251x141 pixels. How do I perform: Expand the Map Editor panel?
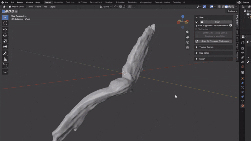click(x=214, y=53)
